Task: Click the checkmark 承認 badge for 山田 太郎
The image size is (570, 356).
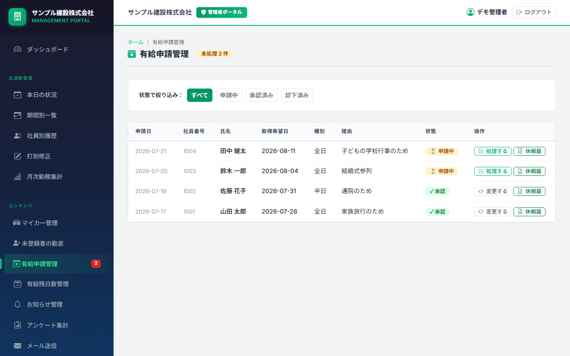Action: pos(437,212)
